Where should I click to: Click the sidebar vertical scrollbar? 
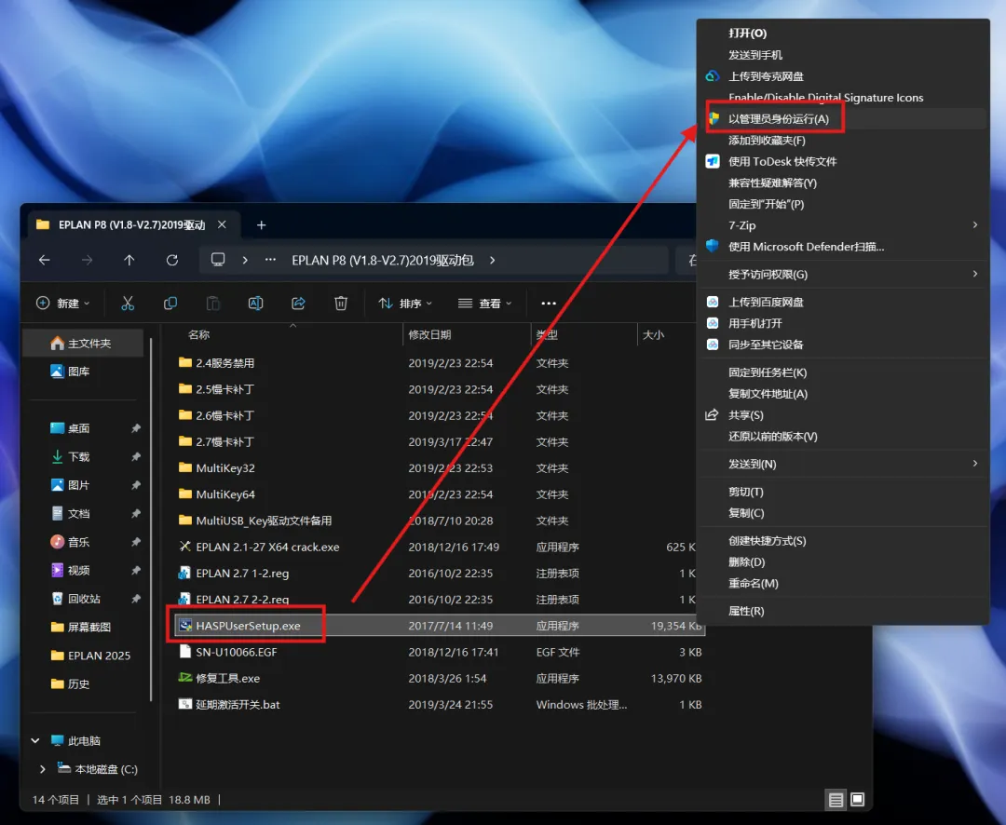152,520
